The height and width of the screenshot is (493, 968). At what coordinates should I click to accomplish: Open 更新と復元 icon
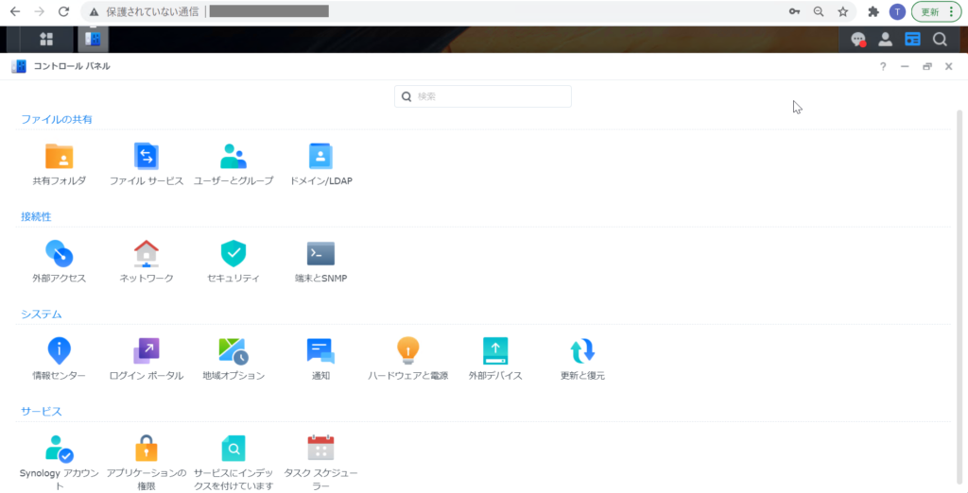pyautogui.click(x=582, y=351)
